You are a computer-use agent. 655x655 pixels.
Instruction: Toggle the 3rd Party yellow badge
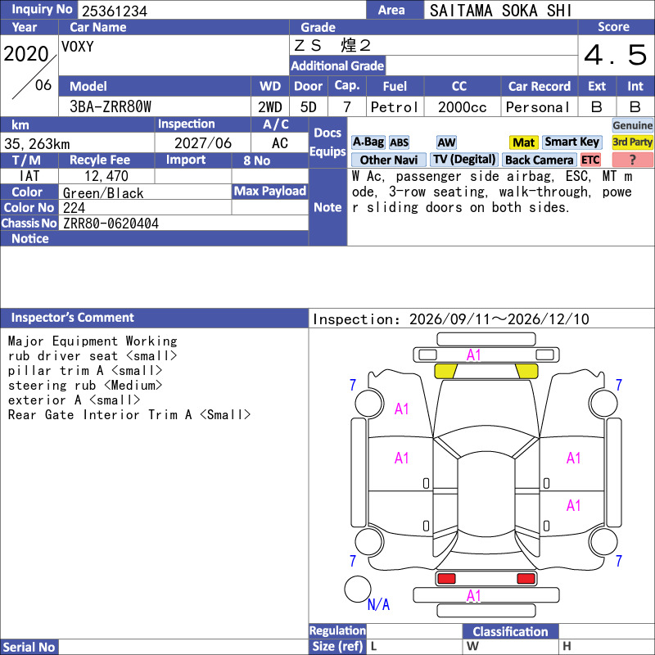pos(632,142)
